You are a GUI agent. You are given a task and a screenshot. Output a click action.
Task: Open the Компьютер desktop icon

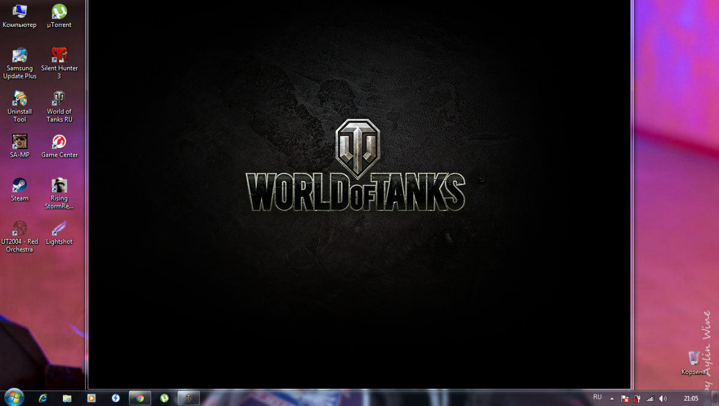click(x=19, y=16)
